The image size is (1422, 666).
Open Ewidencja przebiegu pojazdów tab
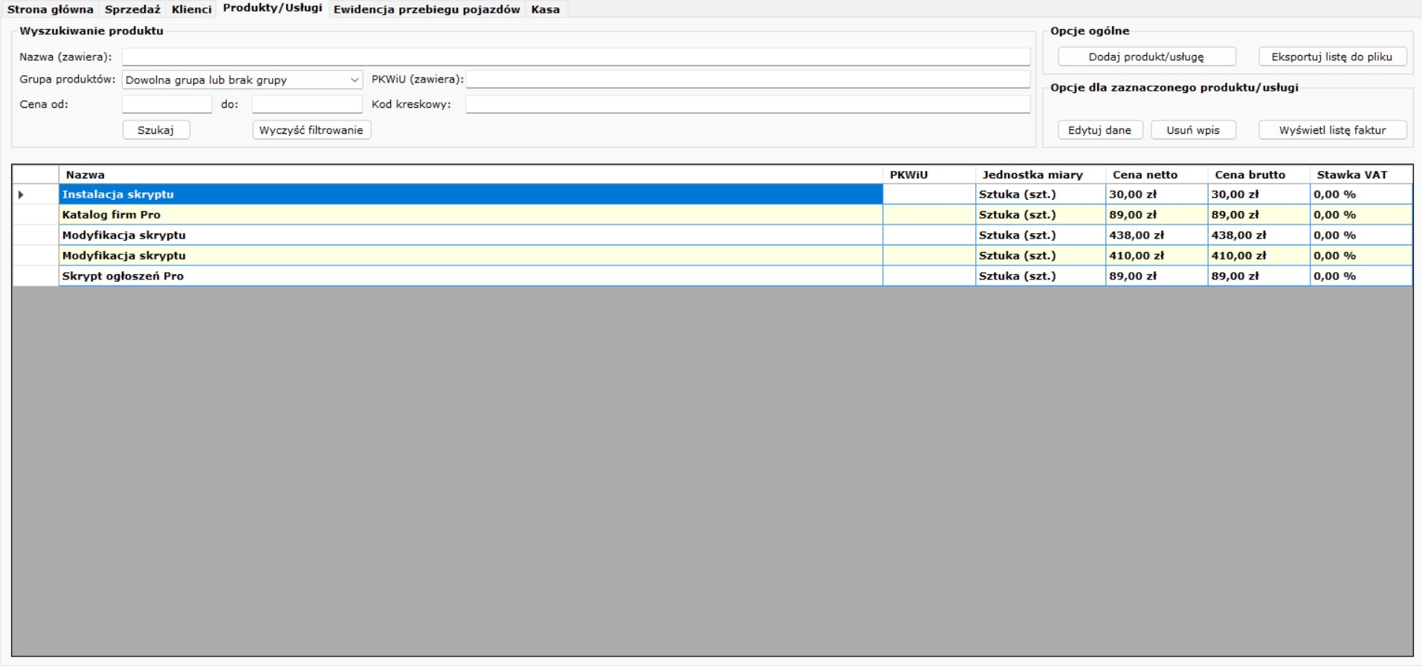(427, 10)
